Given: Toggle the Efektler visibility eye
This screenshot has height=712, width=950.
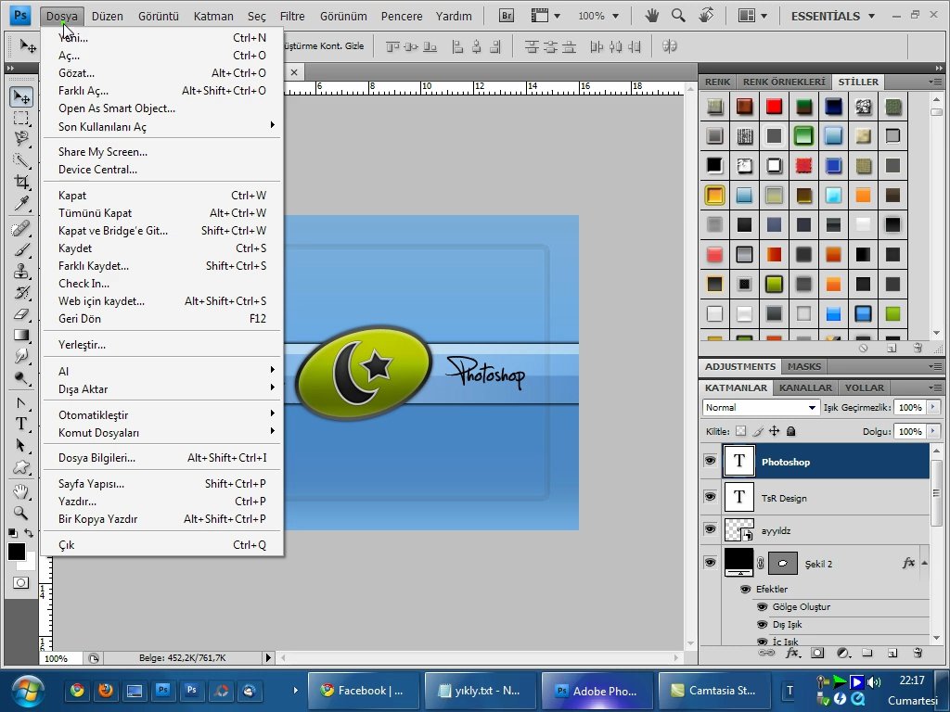Looking at the screenshot, I should click(x=745, y=589).
